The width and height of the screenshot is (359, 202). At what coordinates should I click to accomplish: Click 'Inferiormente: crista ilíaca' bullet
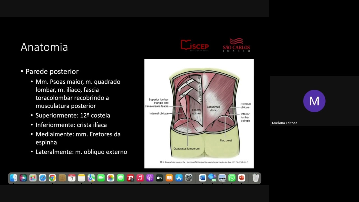tap(71, 125)
